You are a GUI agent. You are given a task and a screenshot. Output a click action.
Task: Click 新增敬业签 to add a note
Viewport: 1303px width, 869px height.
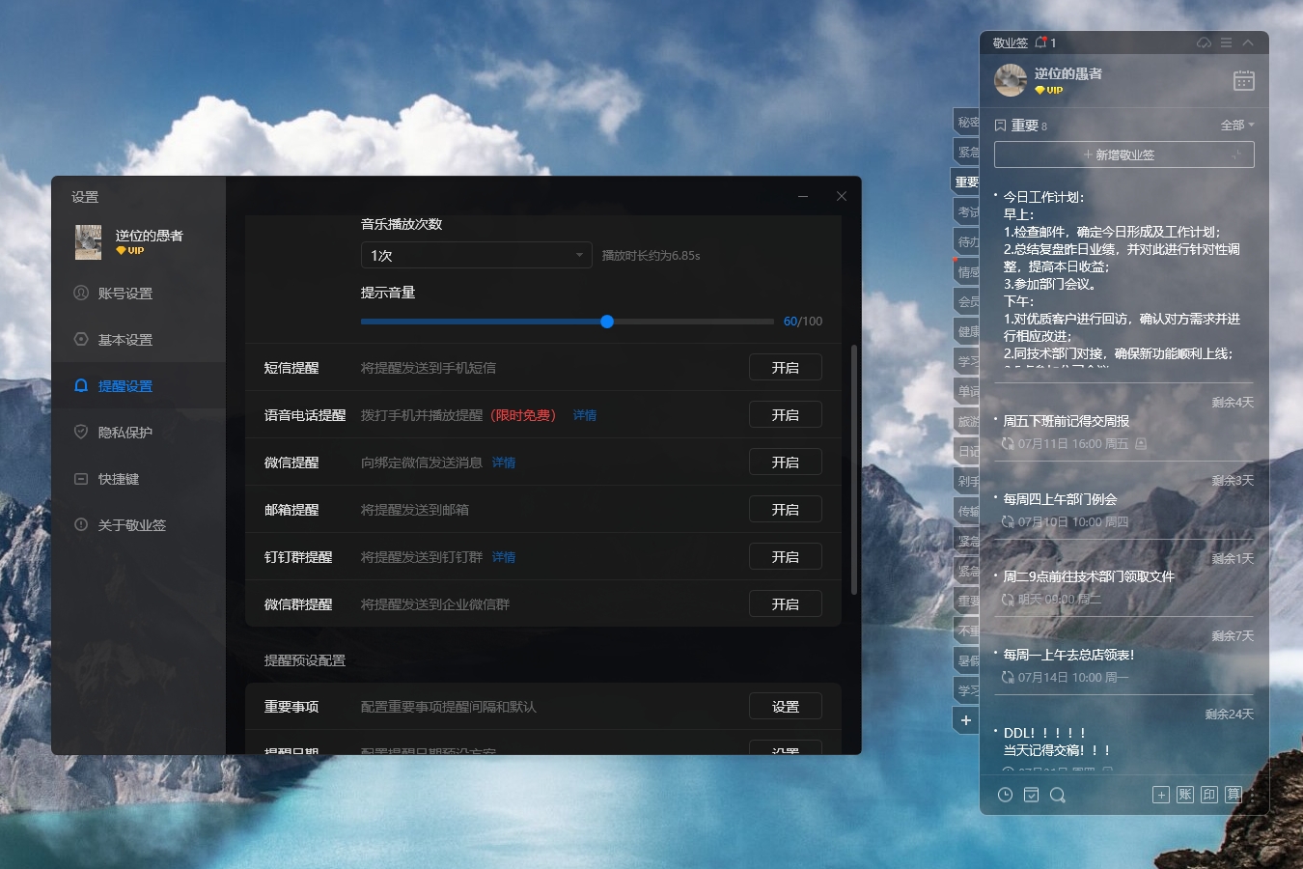[x=1124, y=154]
